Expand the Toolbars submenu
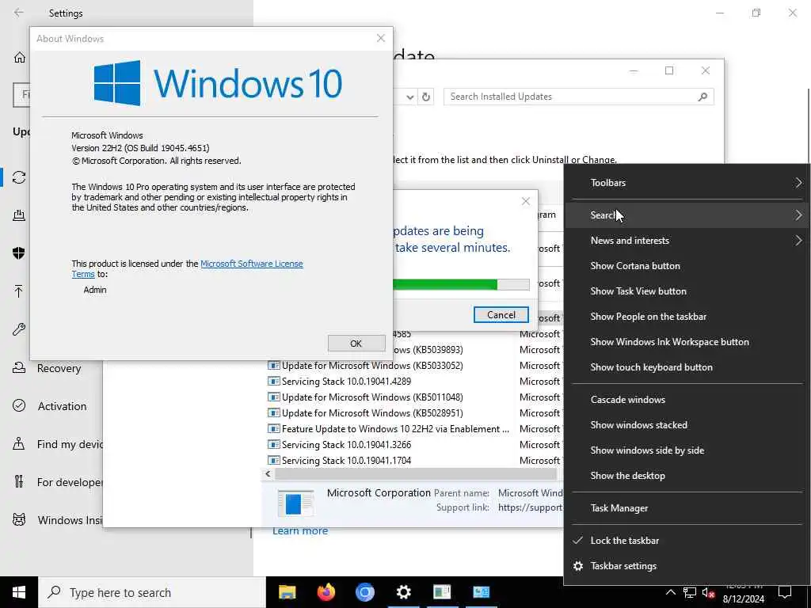 [x=687, y=183]
